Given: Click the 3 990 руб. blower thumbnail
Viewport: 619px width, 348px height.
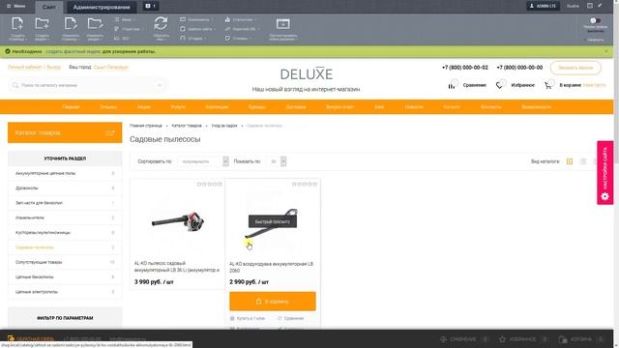Looking at the screenshot, I should pyautogui.click(x=178, y=222).
